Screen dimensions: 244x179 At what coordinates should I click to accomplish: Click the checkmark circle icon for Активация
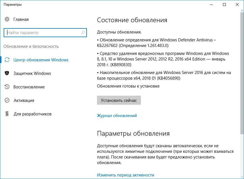coord(7,100)
